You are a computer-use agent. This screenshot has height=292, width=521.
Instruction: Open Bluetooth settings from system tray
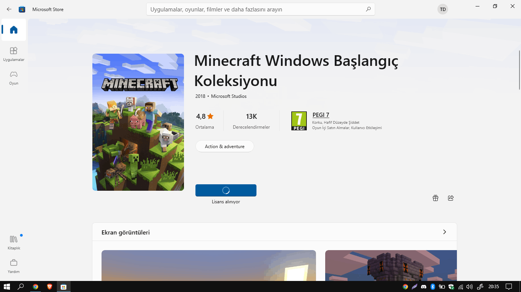tap(433, 286)
